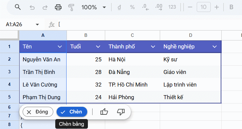Click the Lập trình viên cell

191,85
